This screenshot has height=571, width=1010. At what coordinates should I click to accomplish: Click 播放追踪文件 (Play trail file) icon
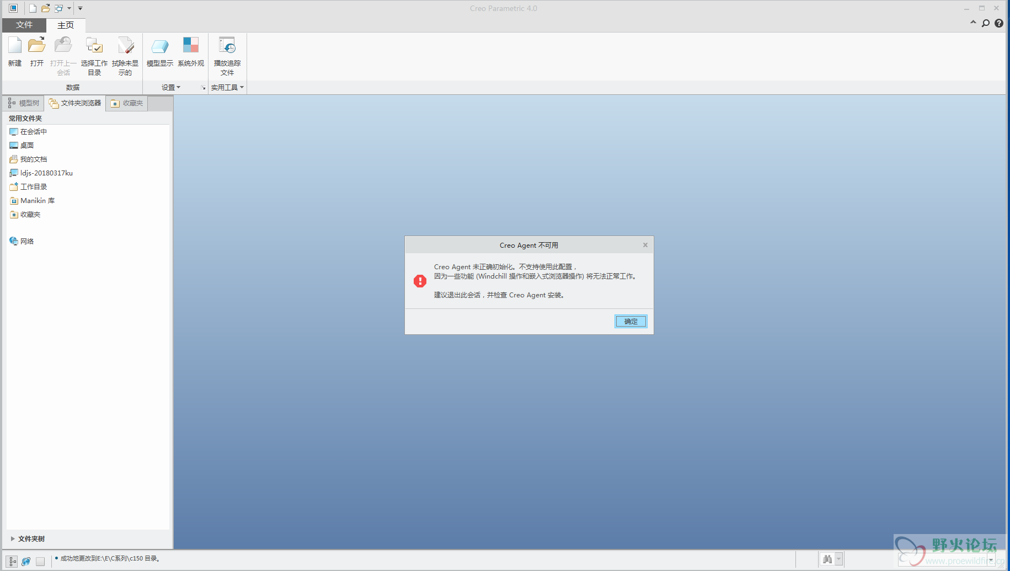(227, 56)
